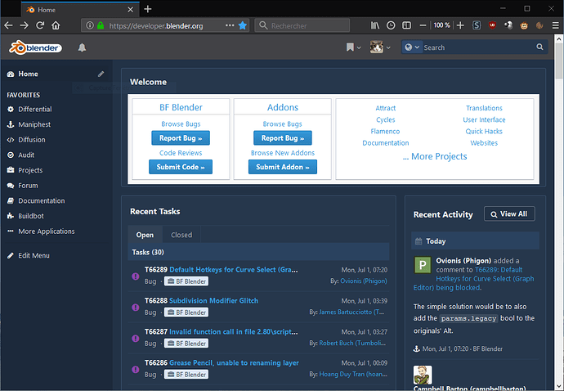The width and height of the screenshot is (564, 391).
Task: Close the Home browser tab
Action: coord(131,10)
